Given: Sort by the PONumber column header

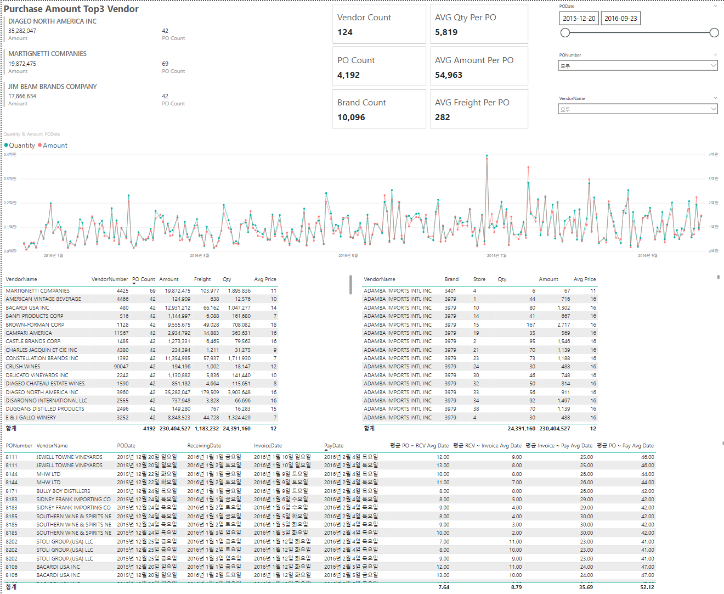Looking at the screenshot, I should [x=19, y=446].
